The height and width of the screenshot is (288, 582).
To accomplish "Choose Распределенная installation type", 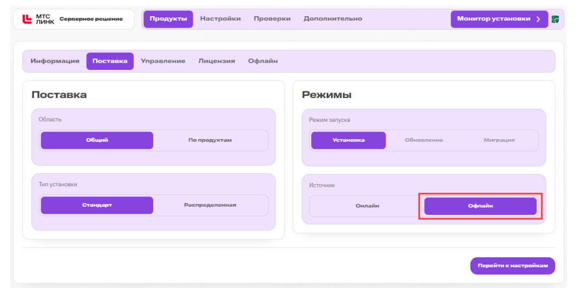I will point(210,205).
